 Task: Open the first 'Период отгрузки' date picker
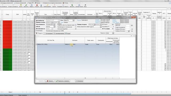(94, 25)
